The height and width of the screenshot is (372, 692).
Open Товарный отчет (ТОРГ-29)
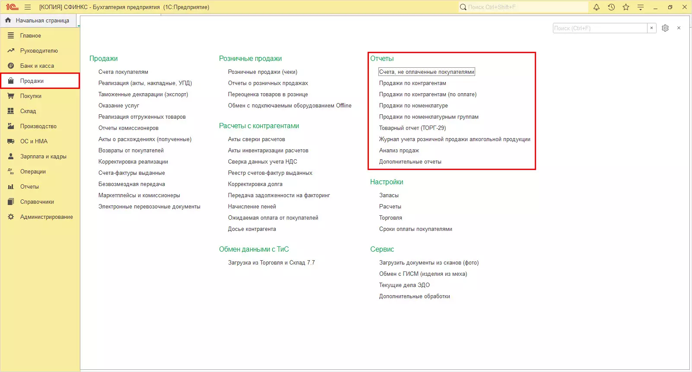pyautogui.click(x=413, y=128)
